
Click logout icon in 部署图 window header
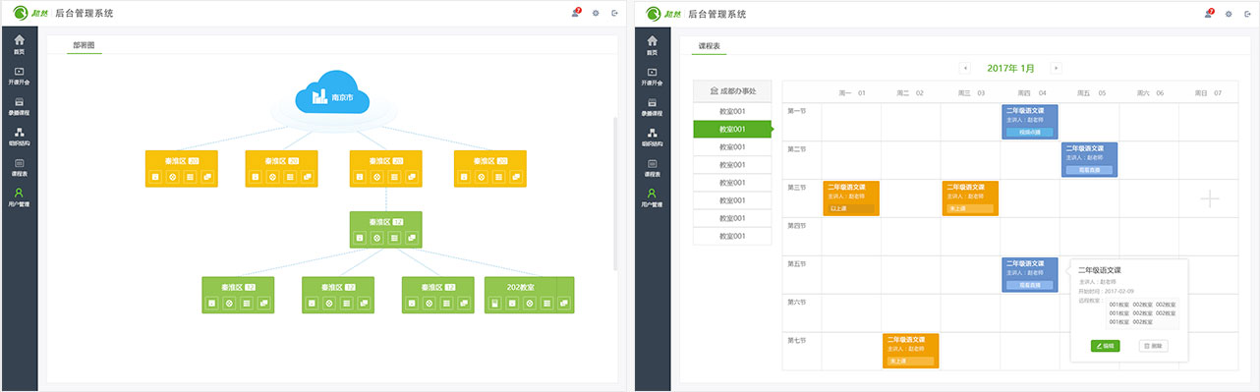(x=615, y=14)
